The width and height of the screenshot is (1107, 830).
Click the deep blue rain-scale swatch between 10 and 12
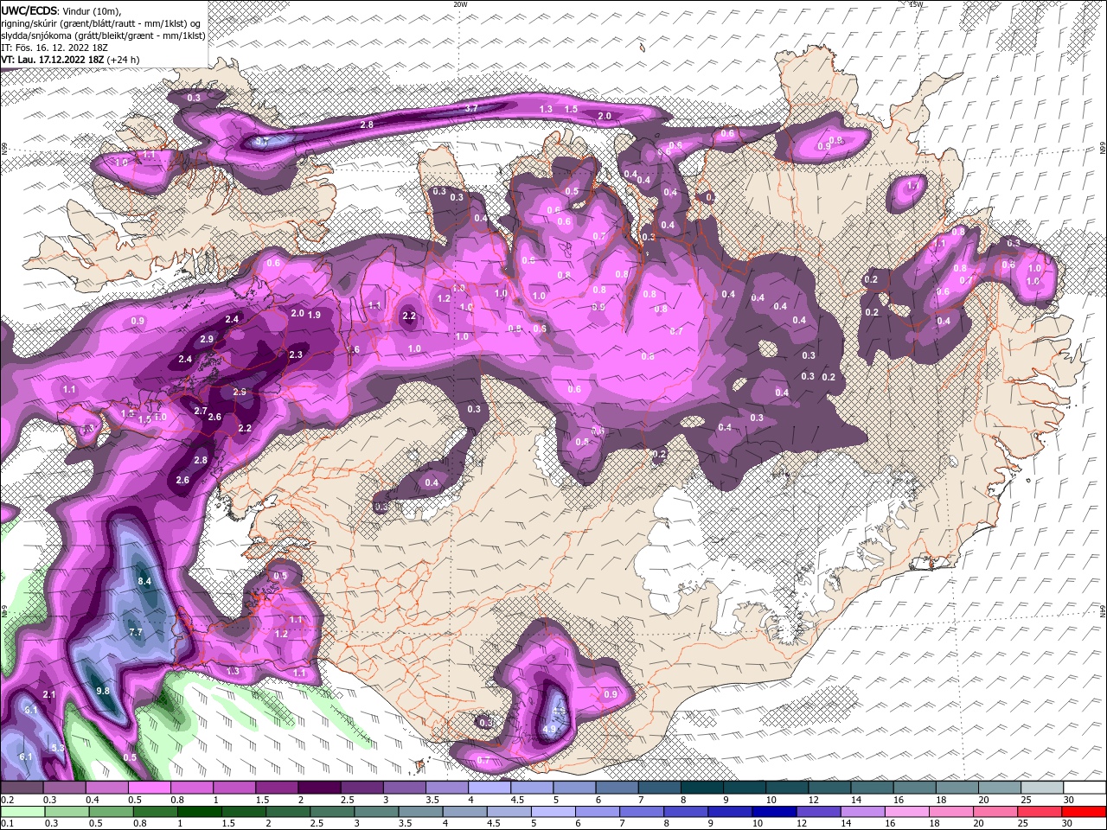click(x=773, y=812)
